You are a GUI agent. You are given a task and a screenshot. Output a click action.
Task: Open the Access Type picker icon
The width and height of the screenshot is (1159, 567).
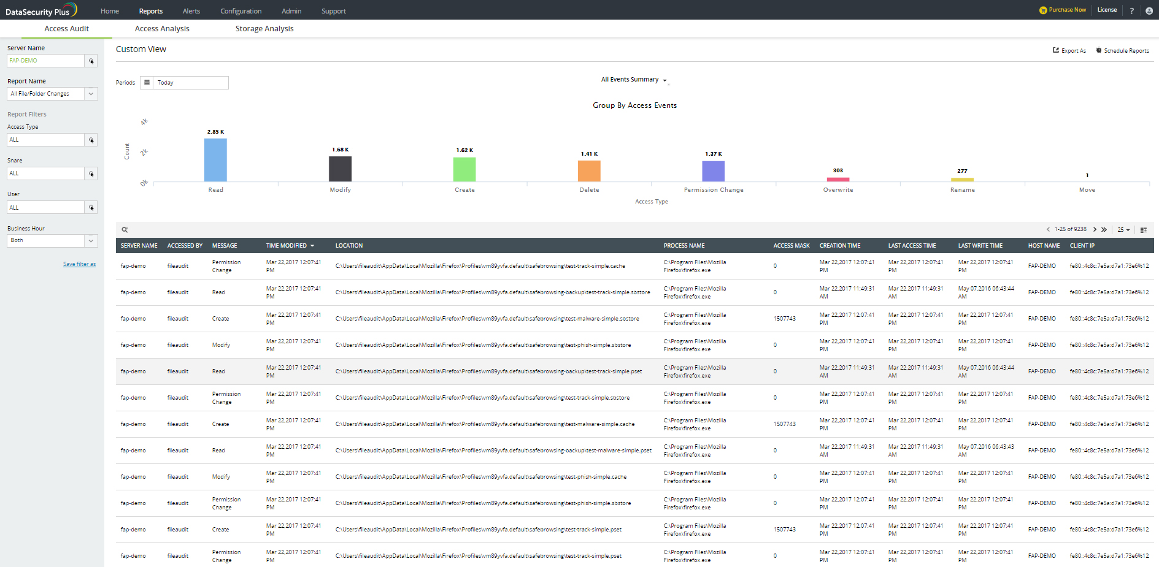pyautogui.click(x=91, y=140)
